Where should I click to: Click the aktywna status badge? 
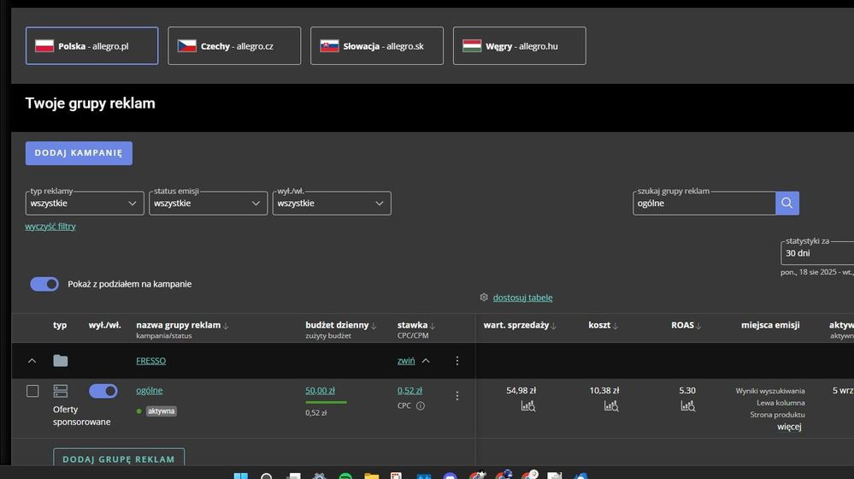[x=162, y=411]
